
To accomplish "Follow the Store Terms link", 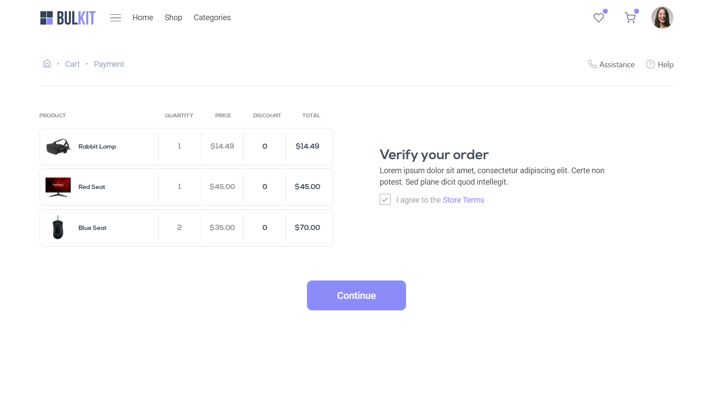I will click(x=463, y=200).
